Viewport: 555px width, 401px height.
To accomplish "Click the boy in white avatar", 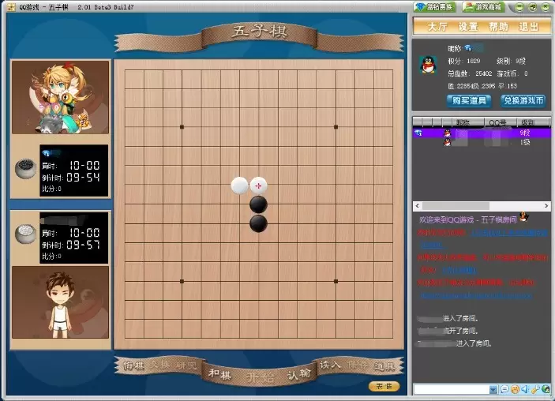I will pos(61,302).
